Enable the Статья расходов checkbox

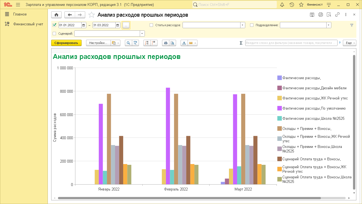click(x=151, y=25)
